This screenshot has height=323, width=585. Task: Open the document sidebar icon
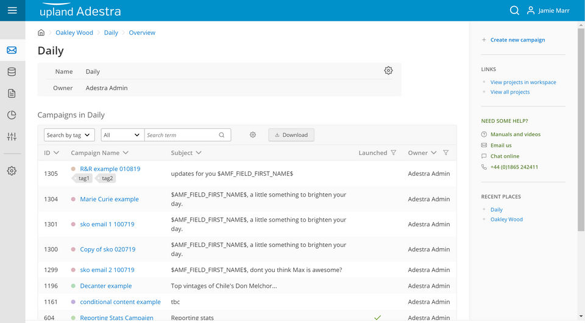coord(12,93)
